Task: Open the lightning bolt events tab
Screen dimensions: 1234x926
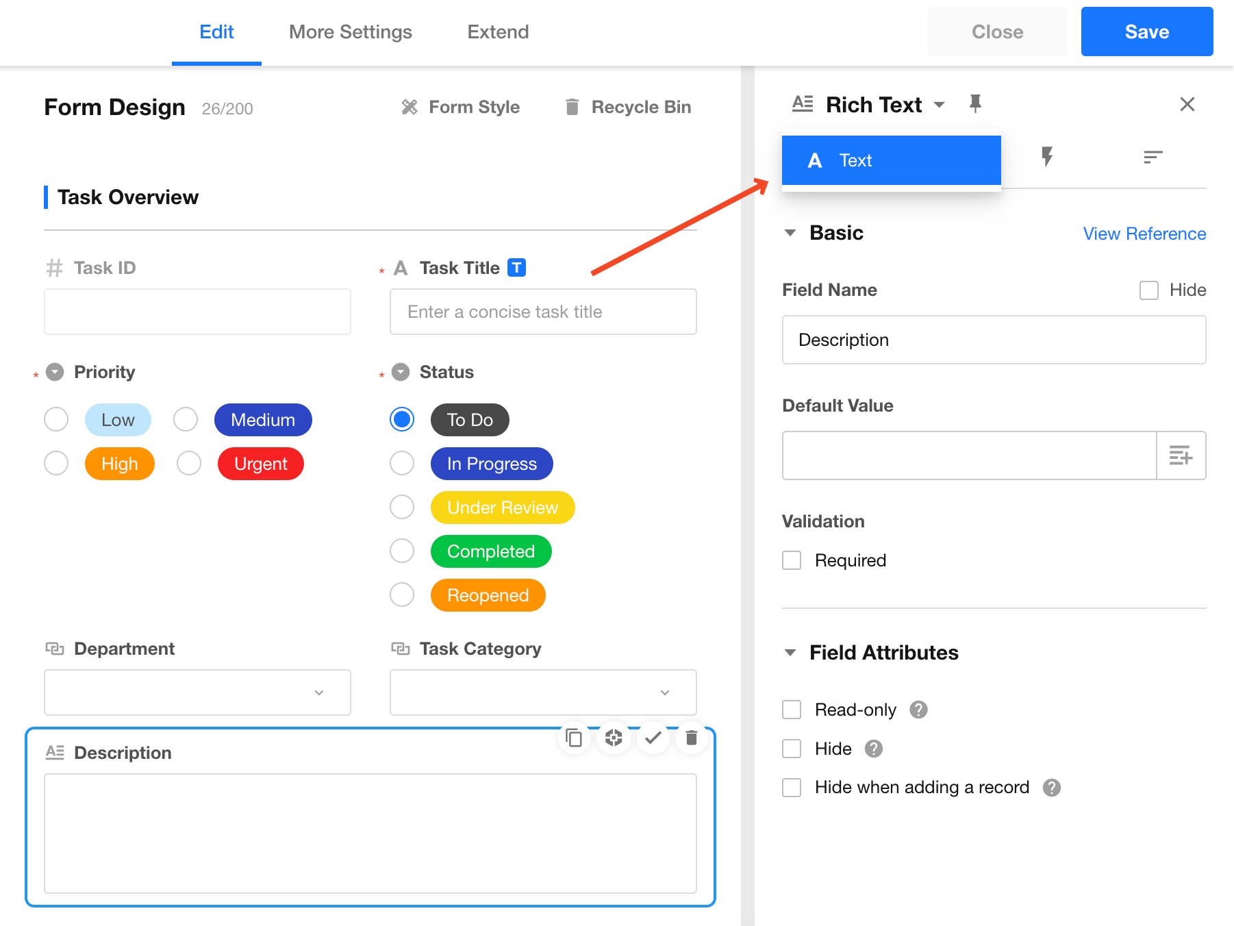Action: coord(1046,157)
